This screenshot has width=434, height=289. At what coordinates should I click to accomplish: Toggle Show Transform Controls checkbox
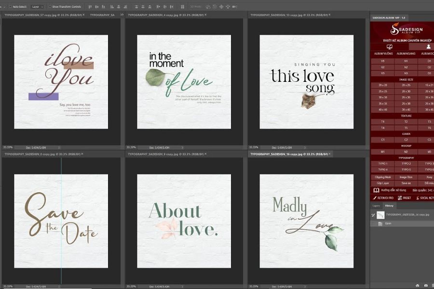pos(49,7)
